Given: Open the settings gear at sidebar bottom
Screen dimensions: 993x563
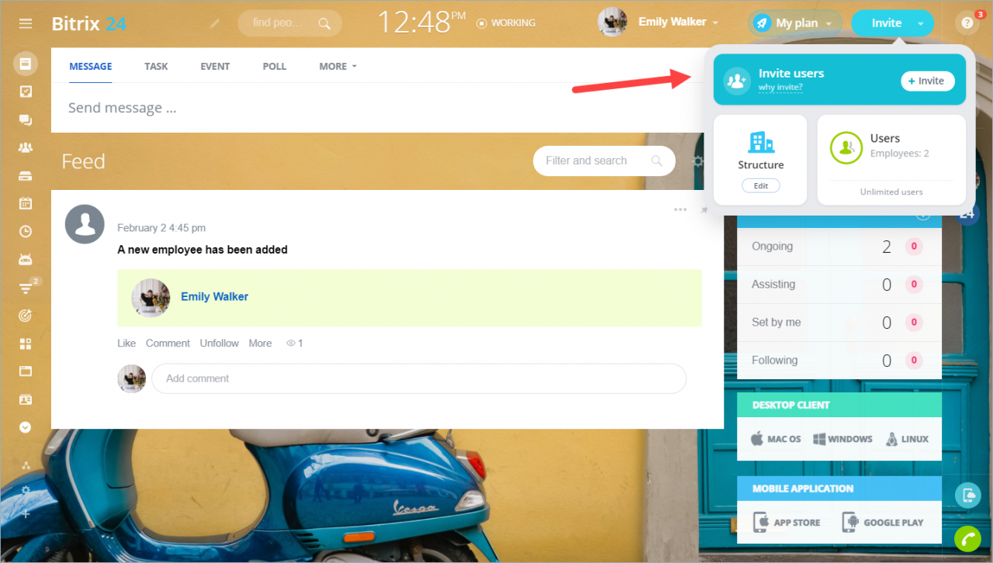Looking at the screenshot, I should tap(26, 490).
